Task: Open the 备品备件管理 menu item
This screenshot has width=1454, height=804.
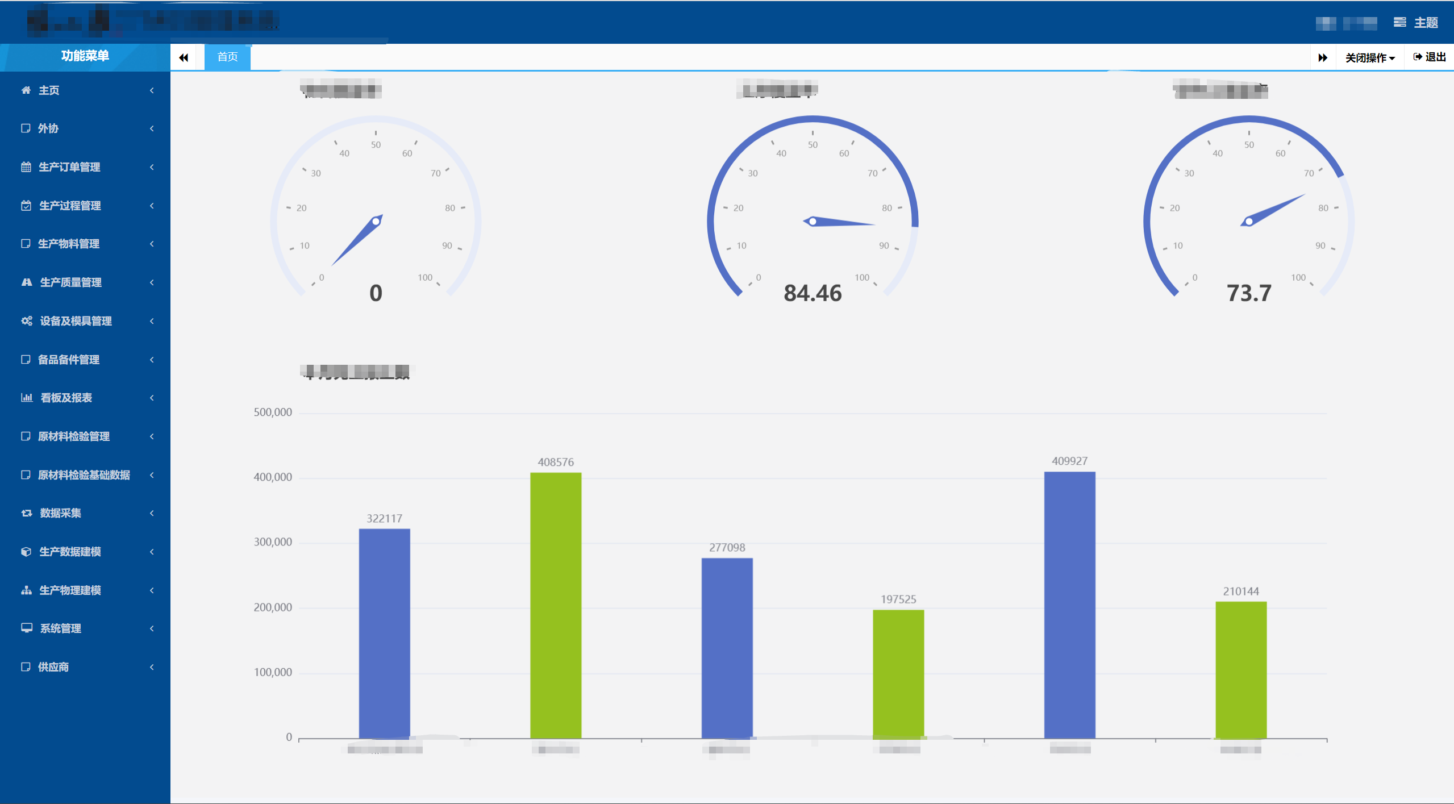Action: point(85,360)
